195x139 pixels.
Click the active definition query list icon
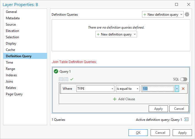click(186, 119)
